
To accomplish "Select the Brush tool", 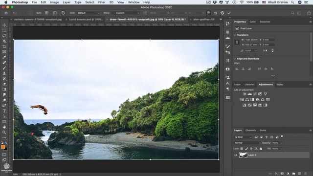I will [x=4, y=68].
